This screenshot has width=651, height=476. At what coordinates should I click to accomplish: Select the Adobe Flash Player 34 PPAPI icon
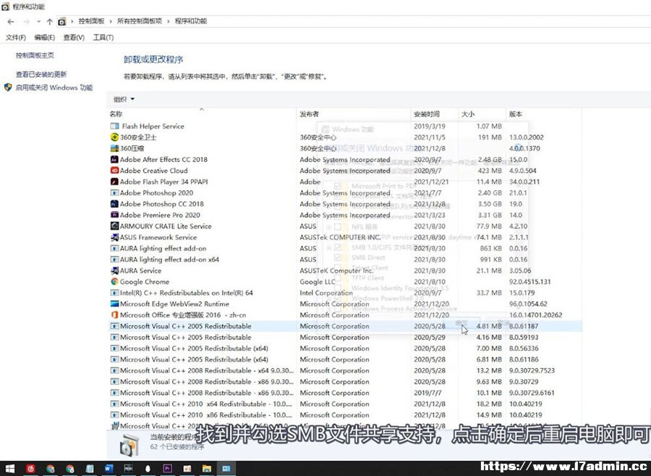[x=114, y=182]
